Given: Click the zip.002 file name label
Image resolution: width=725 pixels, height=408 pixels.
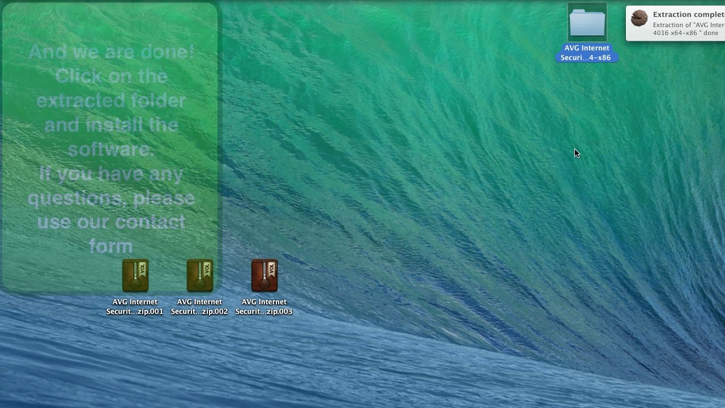Looking at the screenshot, I should [199, 307].
